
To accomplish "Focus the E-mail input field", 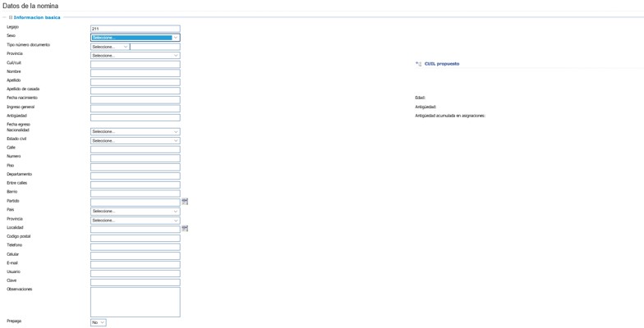I will tap(135, 264).
